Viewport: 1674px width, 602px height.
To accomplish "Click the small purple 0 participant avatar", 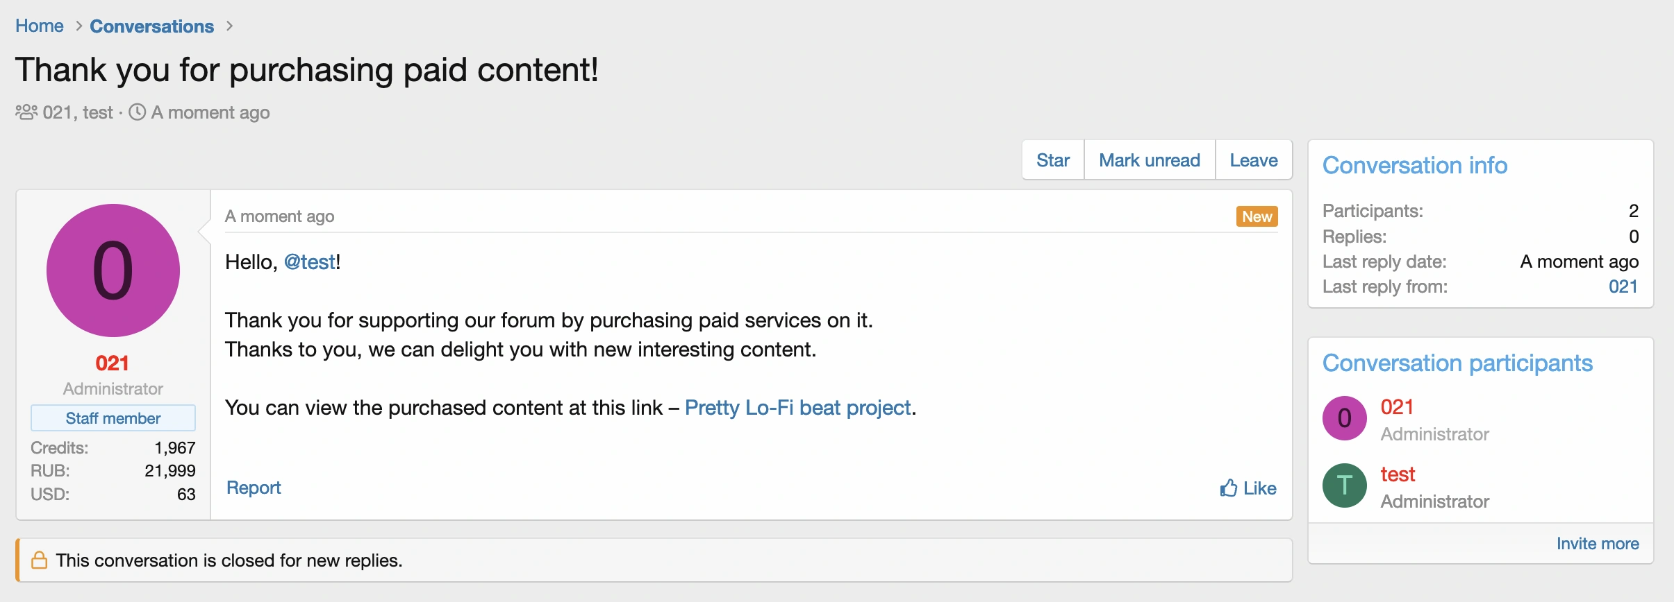I will [1344, 418].
